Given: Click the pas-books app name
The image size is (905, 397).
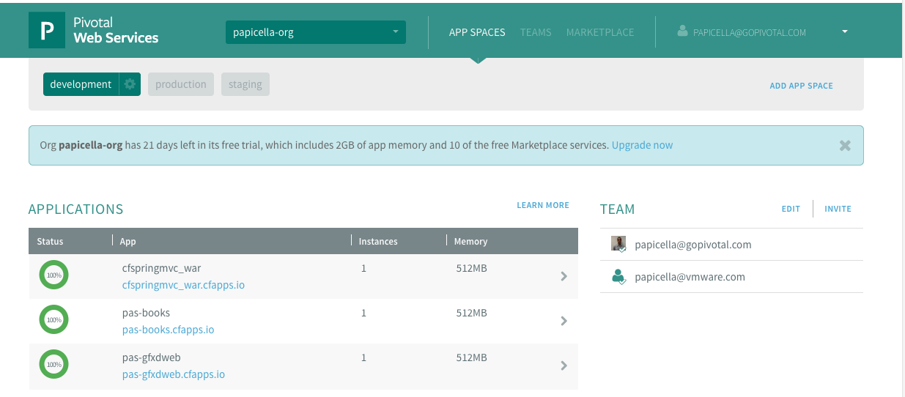Looking at the screenshot, I should (x=146, y=313).
